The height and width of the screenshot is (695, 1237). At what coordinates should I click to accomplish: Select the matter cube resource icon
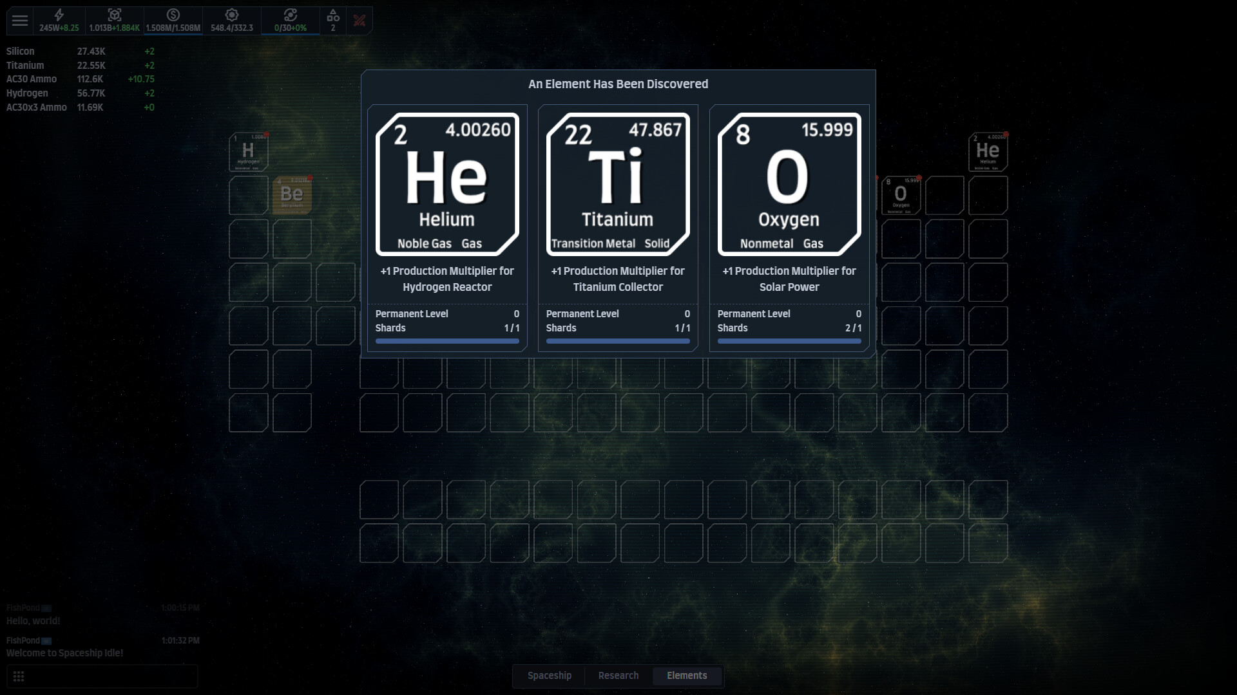[114, 15]
